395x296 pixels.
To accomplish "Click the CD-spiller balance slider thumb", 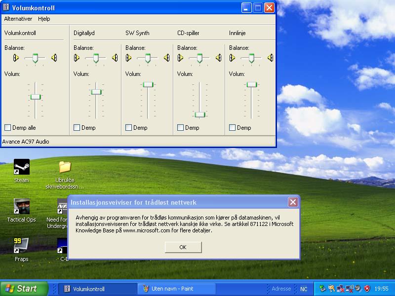I will [200, 58].
